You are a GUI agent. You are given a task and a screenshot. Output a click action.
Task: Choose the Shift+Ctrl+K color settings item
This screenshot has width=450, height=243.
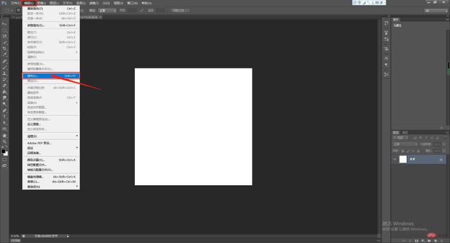[51, 160]
